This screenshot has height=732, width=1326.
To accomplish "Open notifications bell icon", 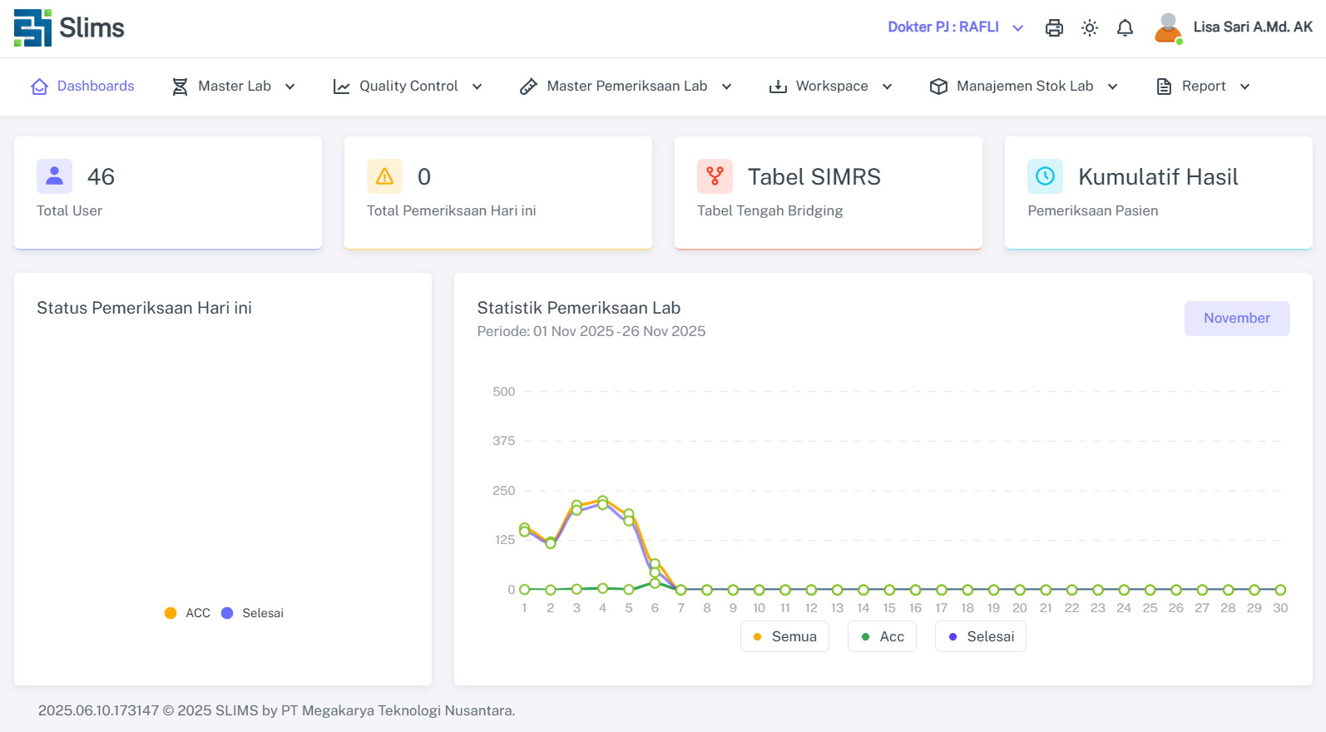I will click(1125, 27).
